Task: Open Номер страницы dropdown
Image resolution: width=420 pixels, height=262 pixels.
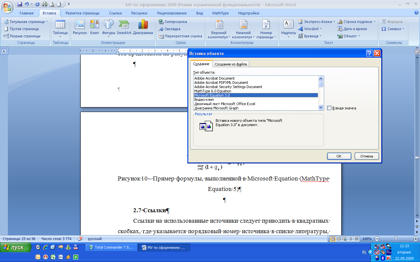Action: [266, 29]
